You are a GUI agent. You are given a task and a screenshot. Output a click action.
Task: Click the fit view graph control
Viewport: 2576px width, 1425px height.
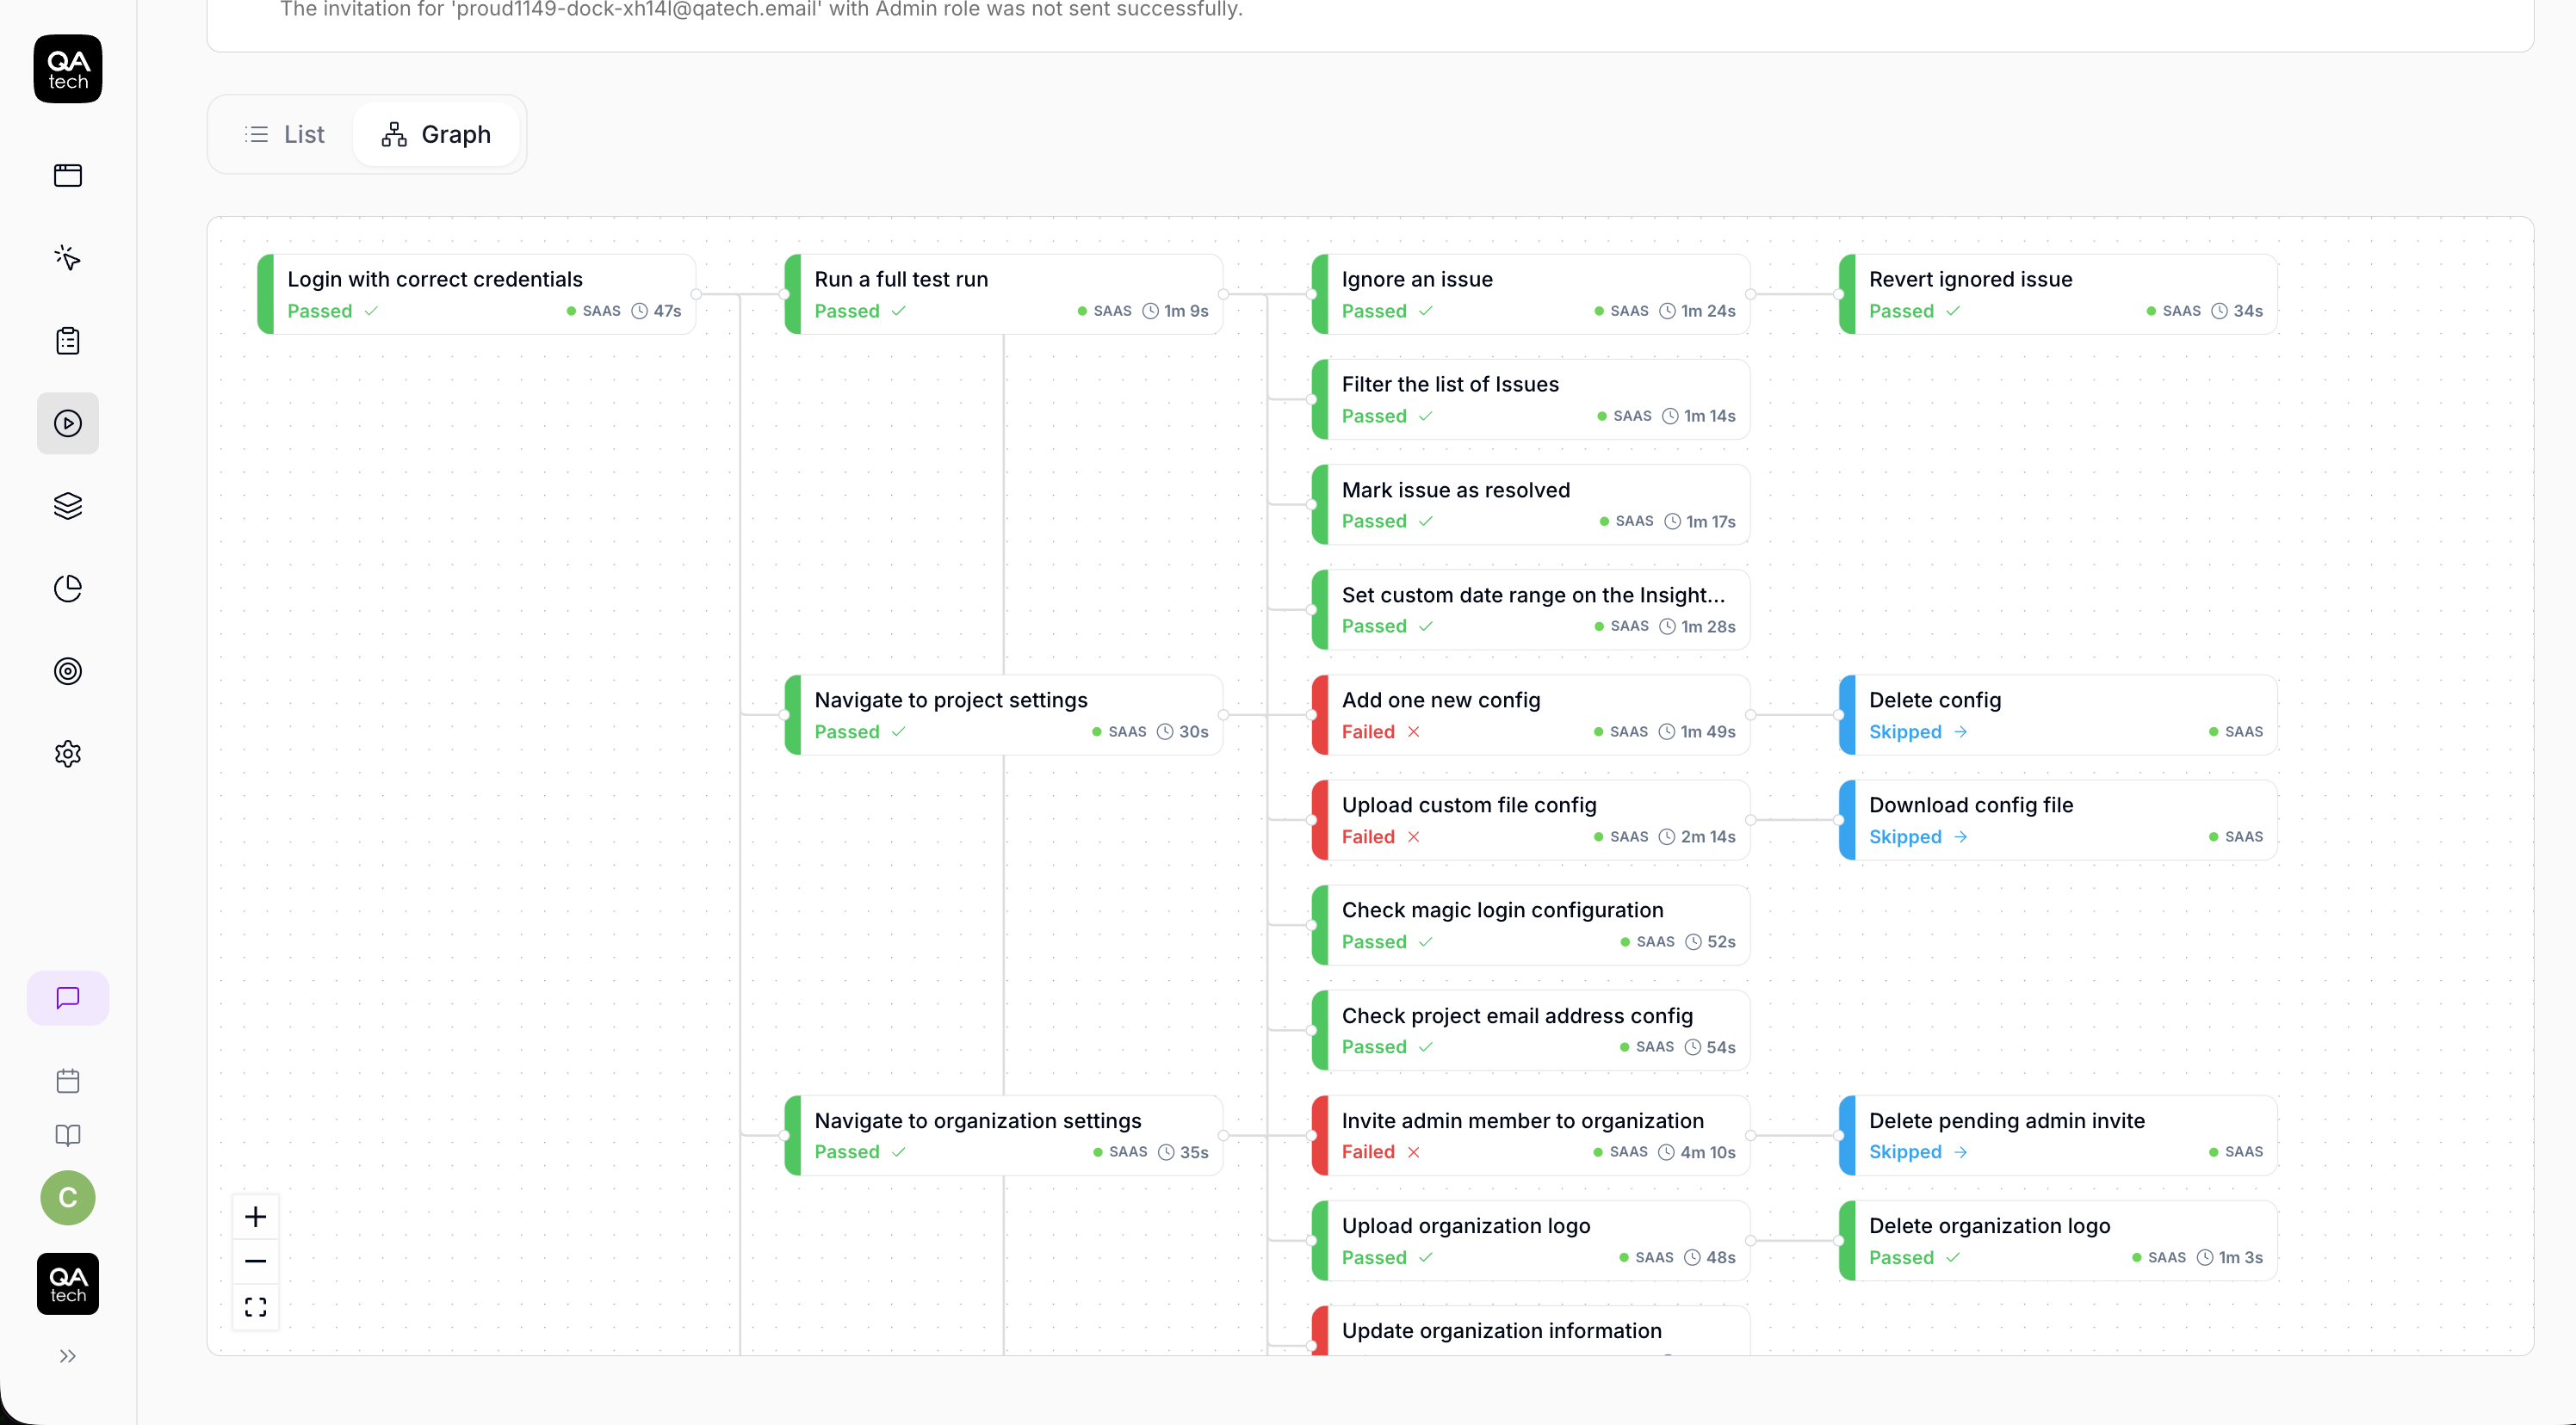(x=256, y=1307)
